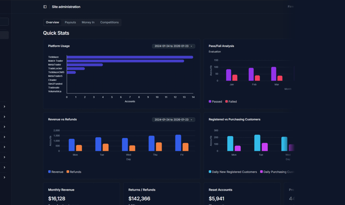This screenshot has width=345, height=205.
Task: Toggle the sidebar panel icon
Action: pyautogui.click(x=45, y=7)
